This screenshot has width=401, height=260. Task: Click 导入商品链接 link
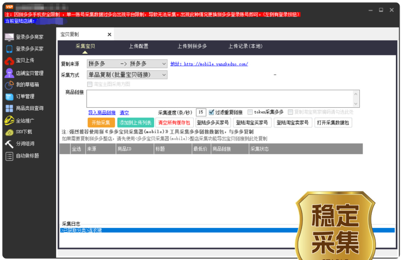[x=102, y=113]
